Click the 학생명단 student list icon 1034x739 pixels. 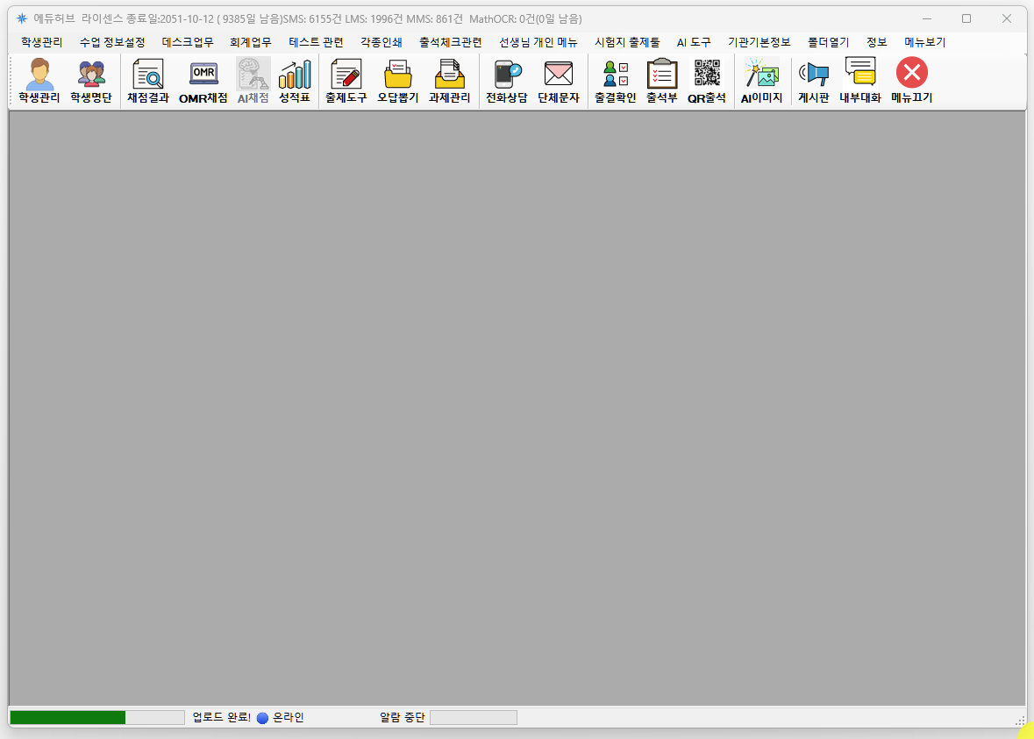click(x=91, y=81)
